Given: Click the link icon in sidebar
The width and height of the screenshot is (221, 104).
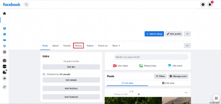Looking at the screenshot, I should pyautogui.click(x=4, y=87).
